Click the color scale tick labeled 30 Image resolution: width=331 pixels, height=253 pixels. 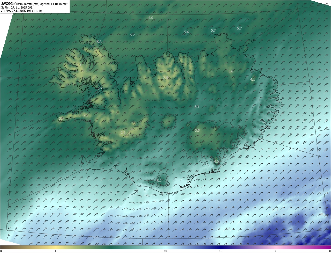pyautogui.click(x=276, y=251)
